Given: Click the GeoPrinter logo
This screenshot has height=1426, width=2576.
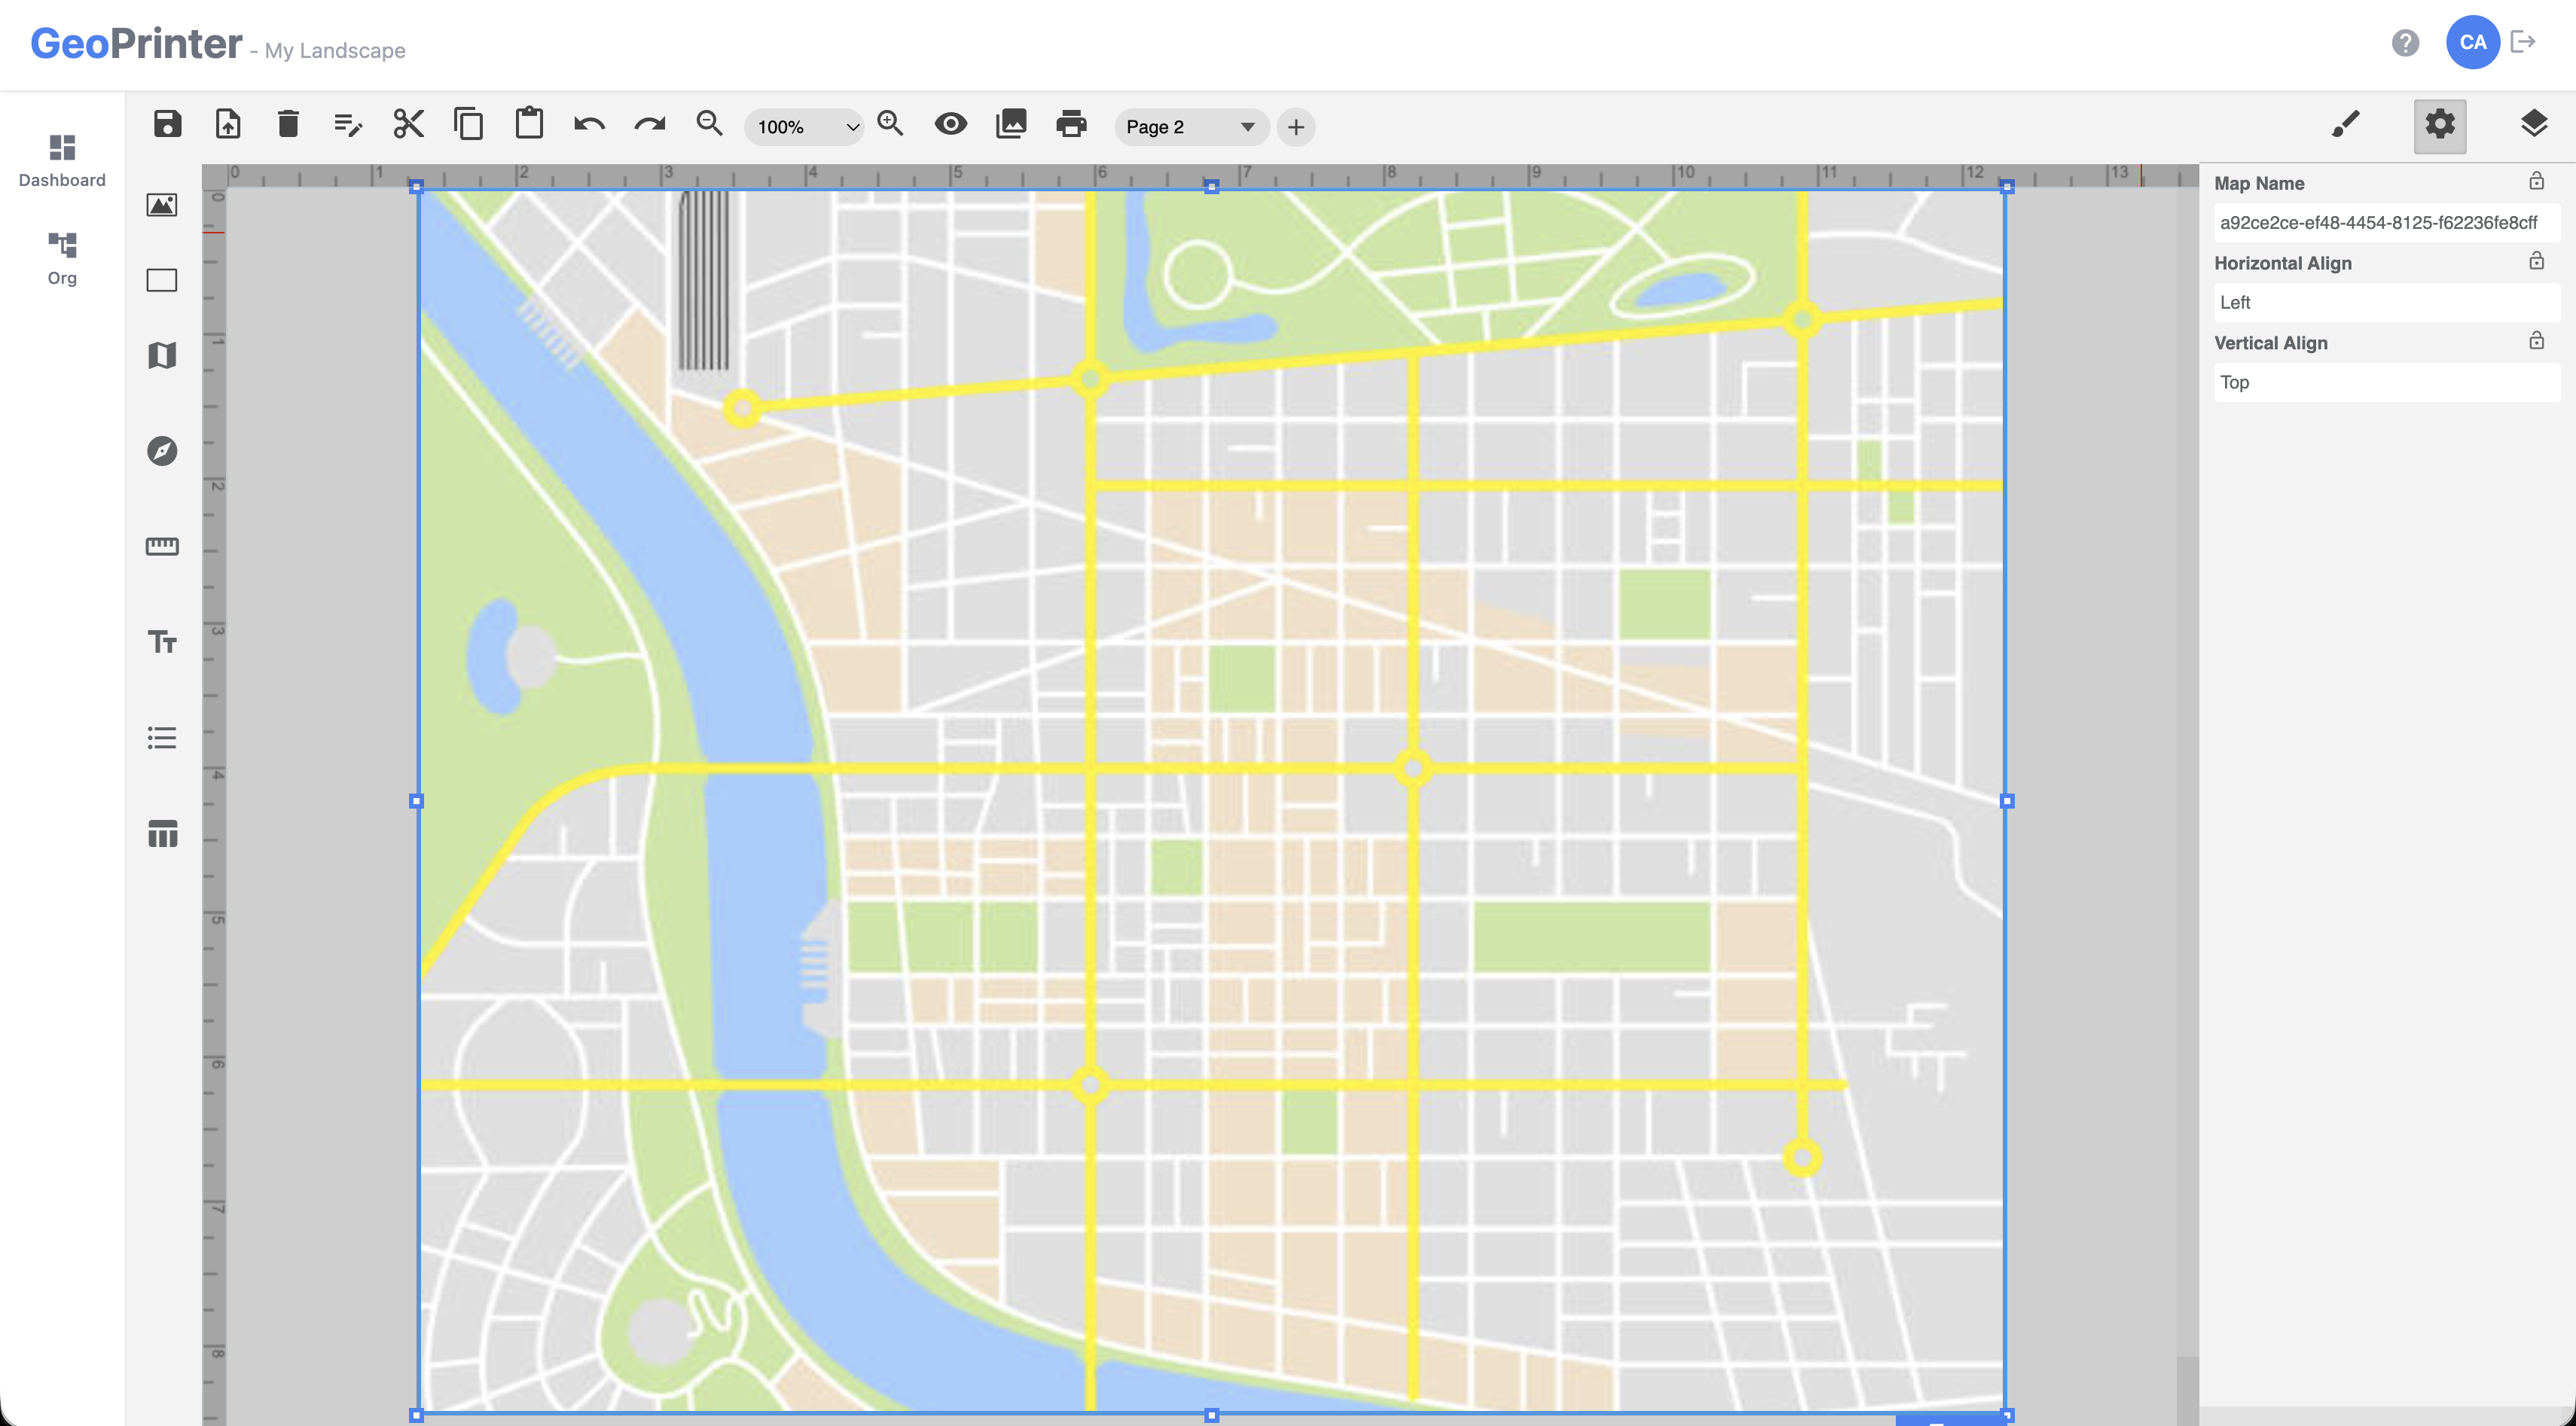Looking at the screenshot, I should 136,43.
